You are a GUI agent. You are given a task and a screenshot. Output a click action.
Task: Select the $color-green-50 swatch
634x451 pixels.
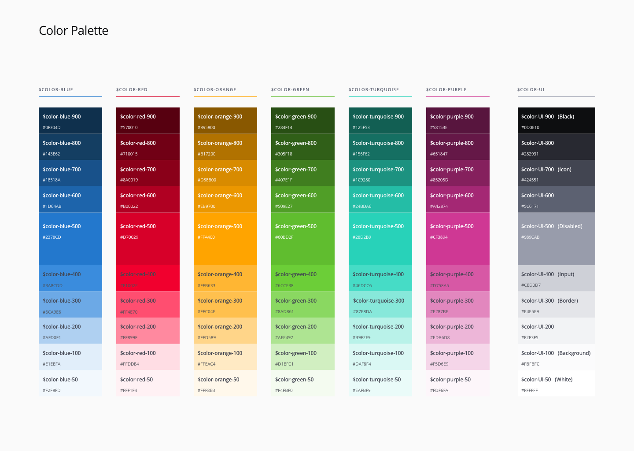point(303,383)
